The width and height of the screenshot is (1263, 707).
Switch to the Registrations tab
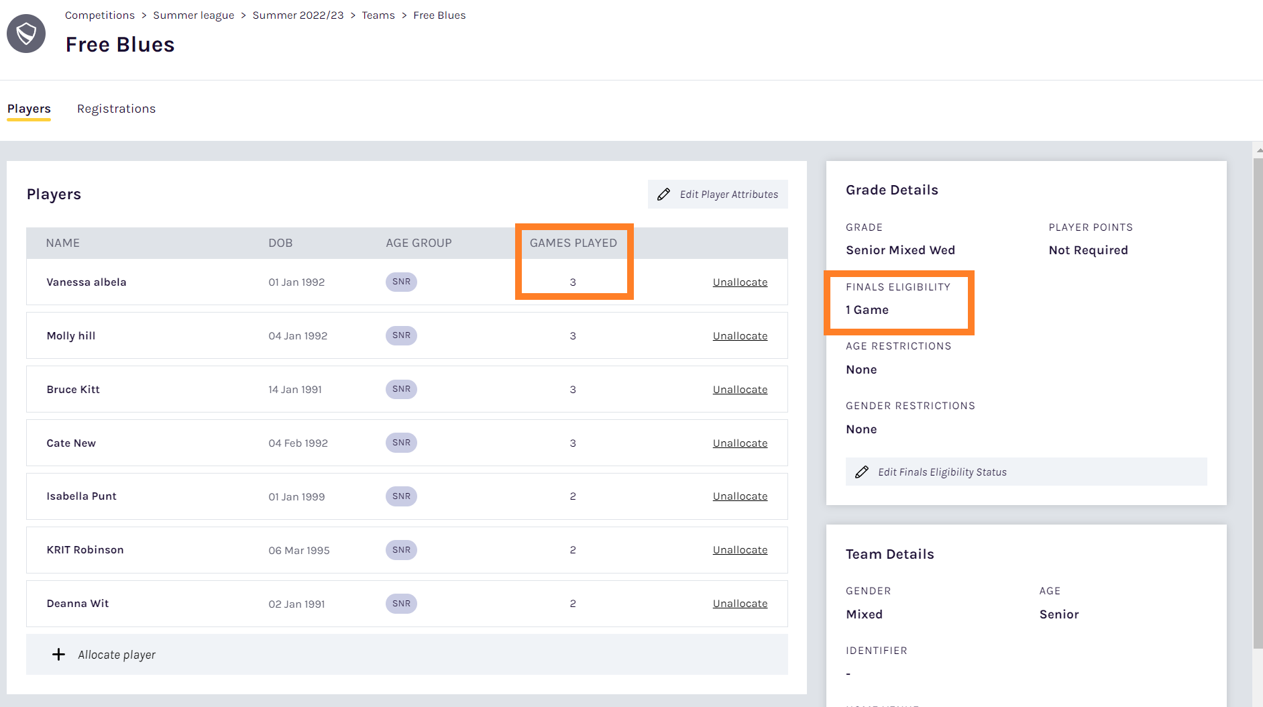pos(116,109)
